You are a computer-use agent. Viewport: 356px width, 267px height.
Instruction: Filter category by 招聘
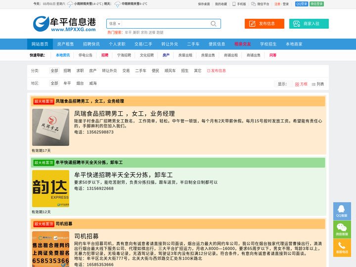coord(67,71)
